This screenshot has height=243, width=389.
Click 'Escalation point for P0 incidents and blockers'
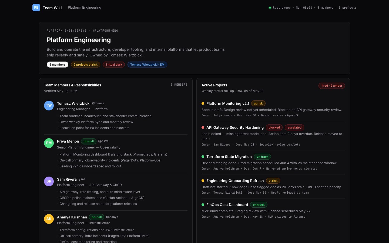[x=95, y=128]
